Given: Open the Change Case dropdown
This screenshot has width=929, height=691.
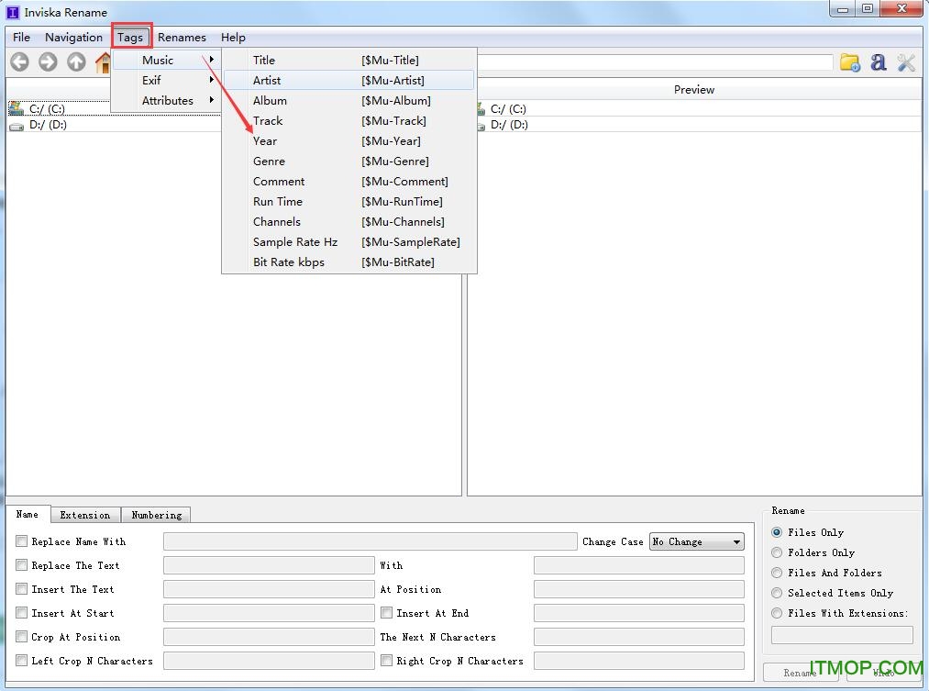Looking at the screenshot, I should tap(697, 541).
